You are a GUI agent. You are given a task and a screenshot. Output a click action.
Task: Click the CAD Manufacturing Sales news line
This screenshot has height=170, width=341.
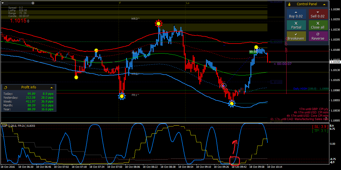tap(299, 119)
